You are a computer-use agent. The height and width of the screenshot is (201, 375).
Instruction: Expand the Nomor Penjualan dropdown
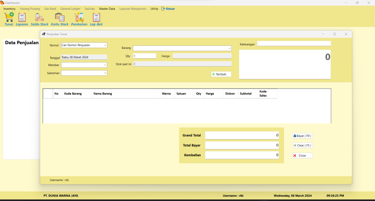(105, 45)
